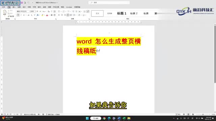Click the Character Border icon

[55, 11]
